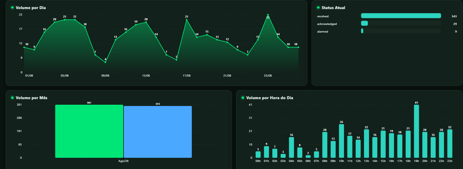Click the 21 data point above 17/08
Image resolution: width=463 pixels, height=169 pixels.
(x=187, y=20)
